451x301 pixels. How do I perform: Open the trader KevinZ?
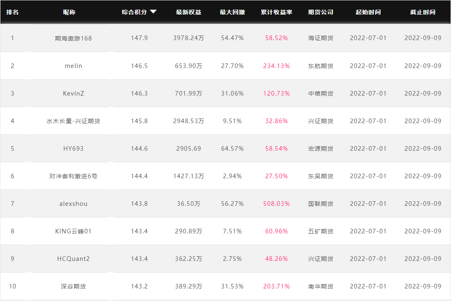coord(73,94)
